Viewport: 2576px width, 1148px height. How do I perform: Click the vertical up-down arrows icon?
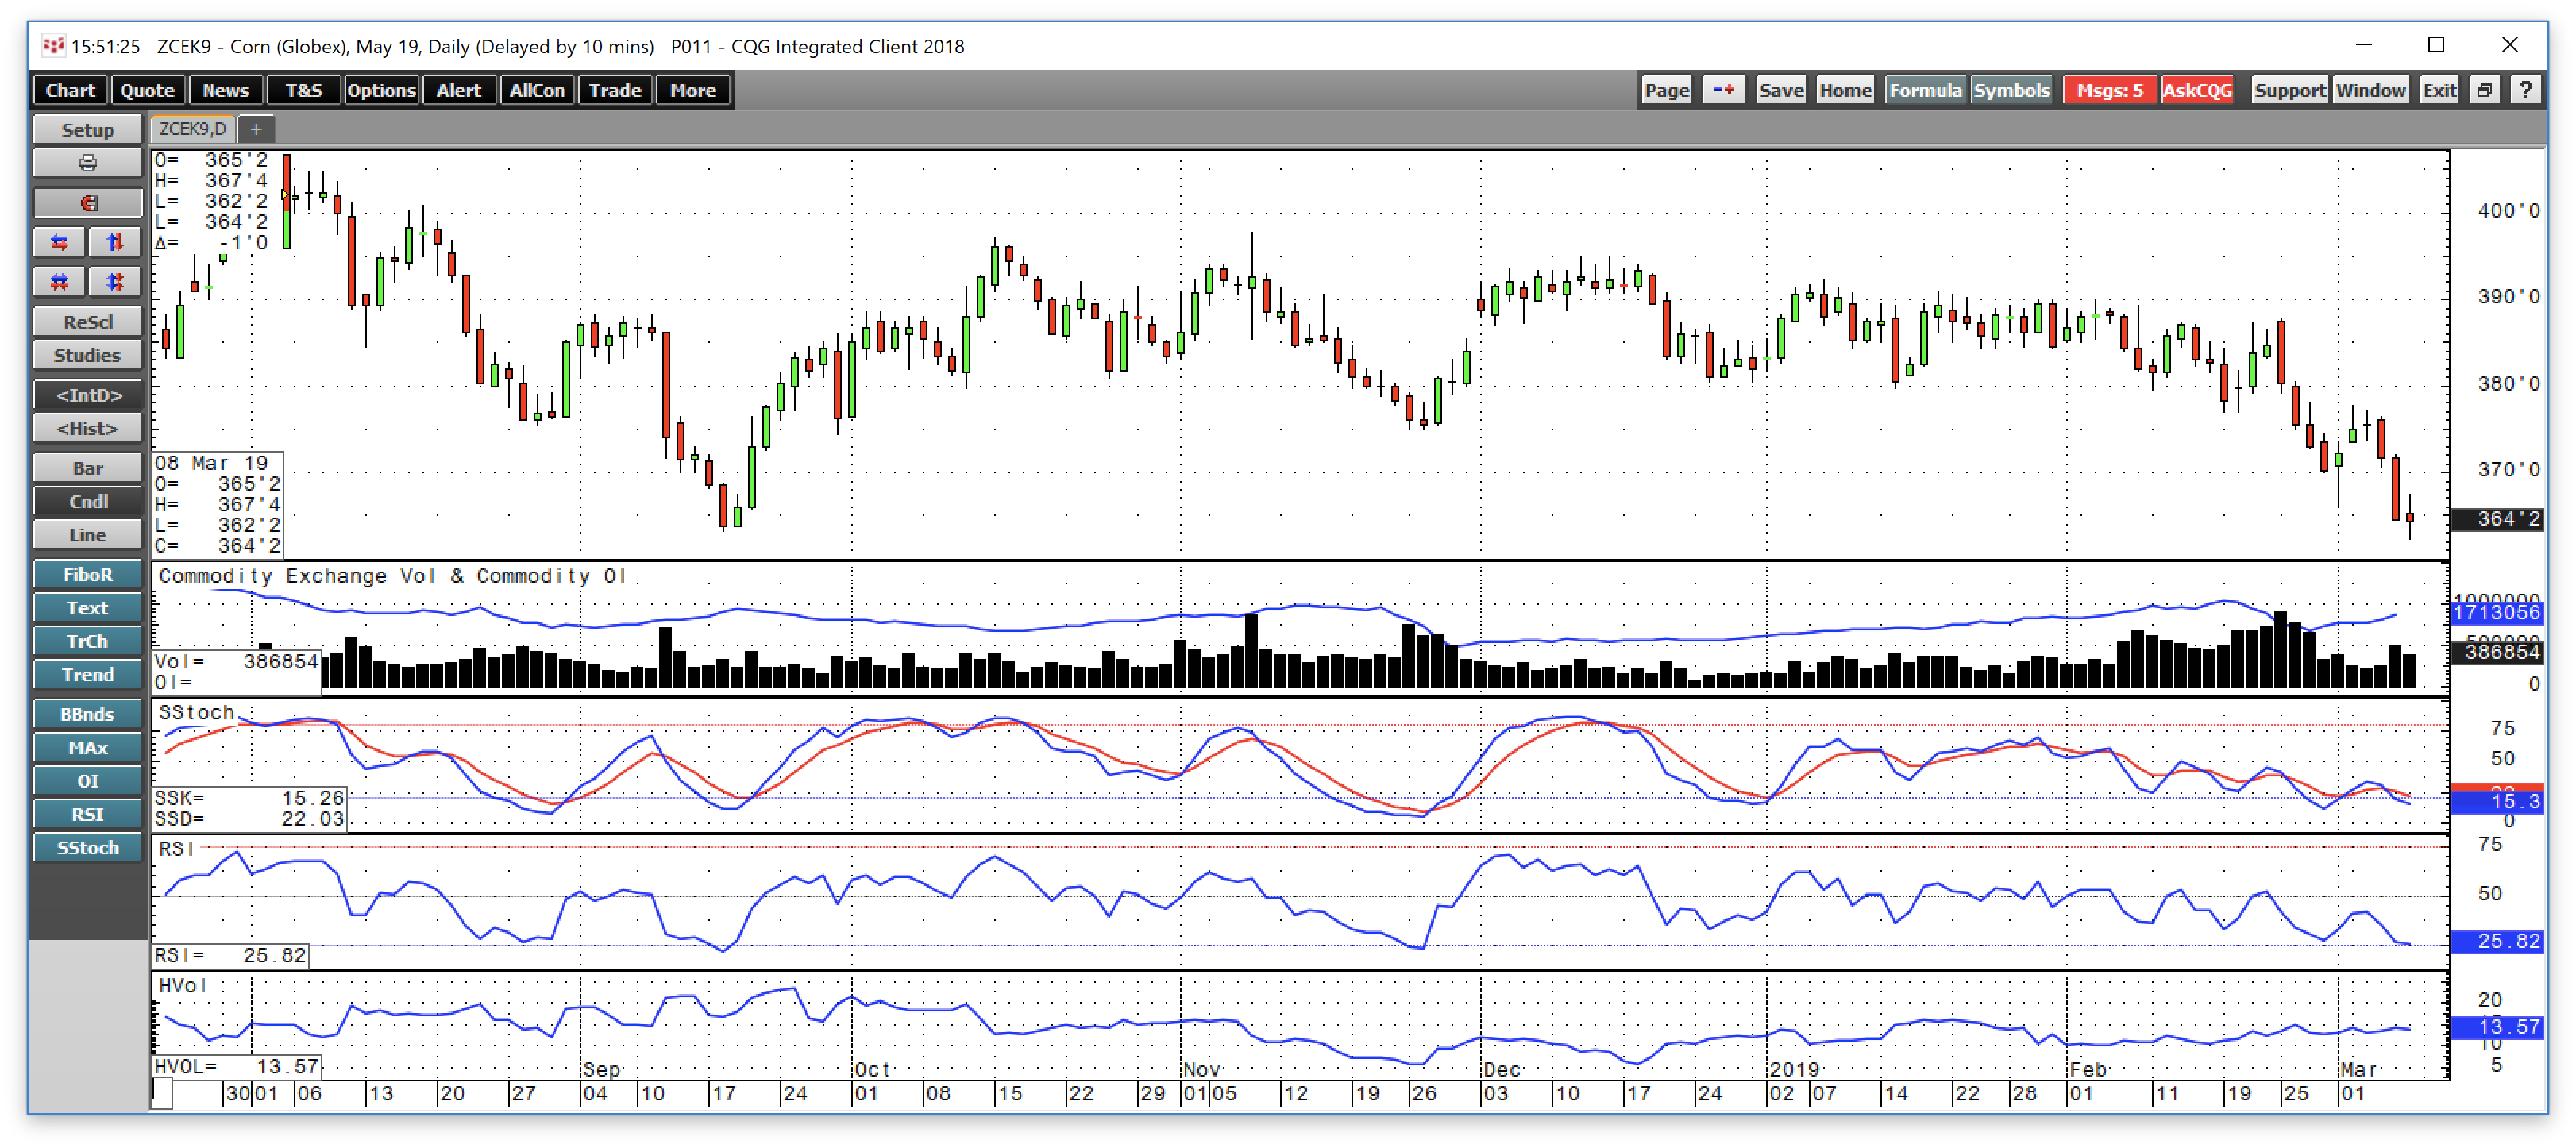click(115, 241)
